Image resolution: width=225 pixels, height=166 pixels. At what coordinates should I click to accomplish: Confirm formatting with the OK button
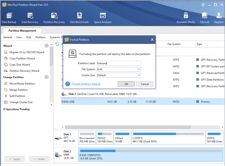click(x=126, y=84)
